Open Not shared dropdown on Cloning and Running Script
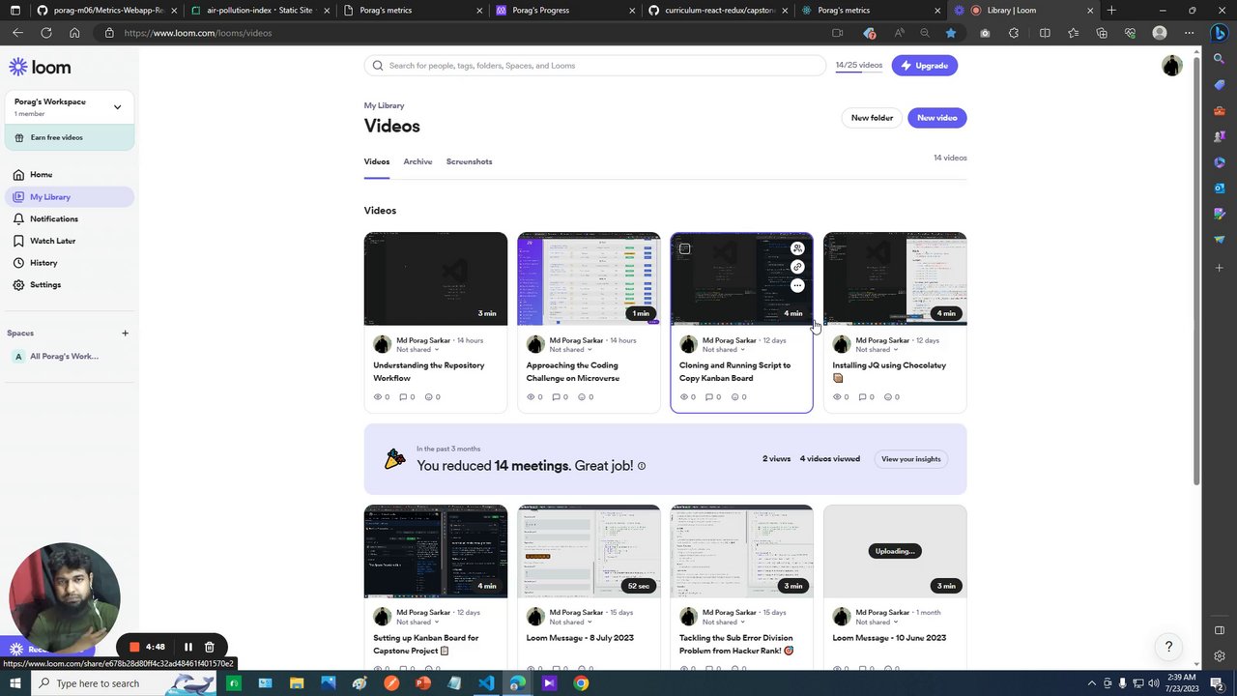Viewport: 1237px width, 696px height. (x=724, y=350)
